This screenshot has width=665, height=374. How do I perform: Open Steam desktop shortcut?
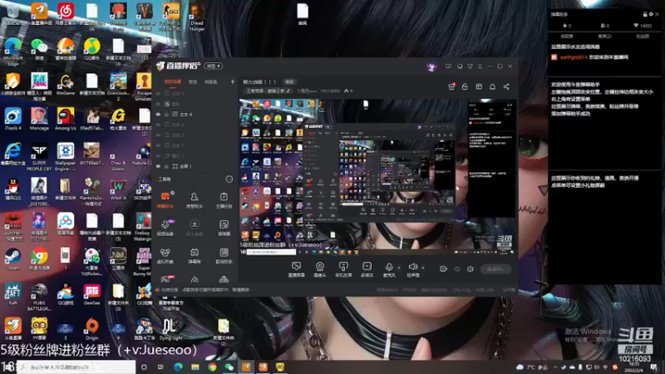point(12,259)
